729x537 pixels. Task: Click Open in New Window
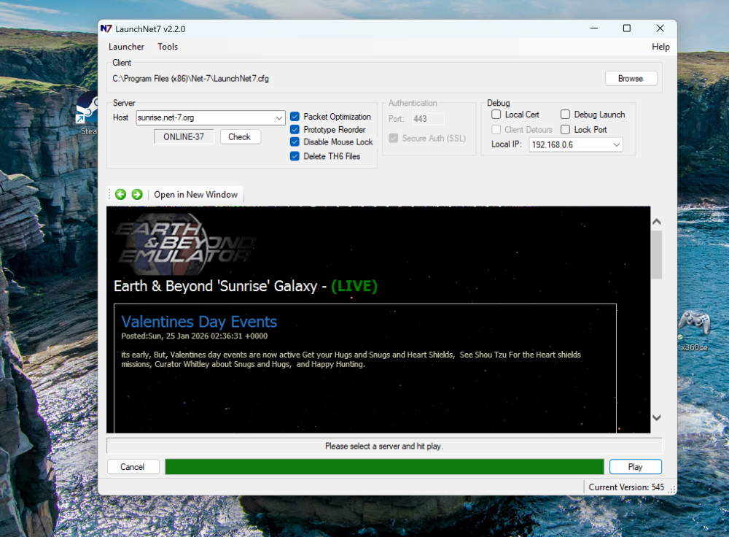[195, 195]
